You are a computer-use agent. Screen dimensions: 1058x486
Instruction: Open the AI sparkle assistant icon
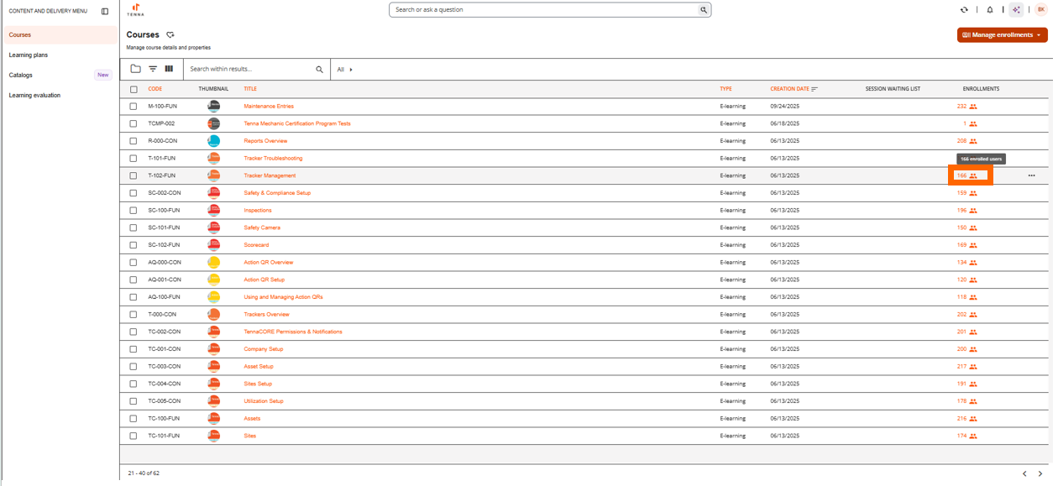pyautogui.click(x=1017, y=10)
